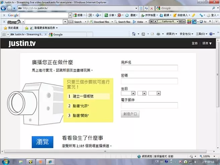Close the Justin.tv tab with its X
The width and height of the screenshot is (220, 165).
46,34
